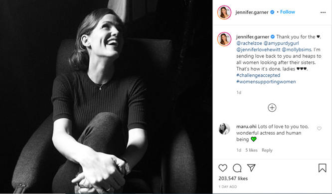
Task: Open the @mollybsims profile link
Action: tap(297, 49)
